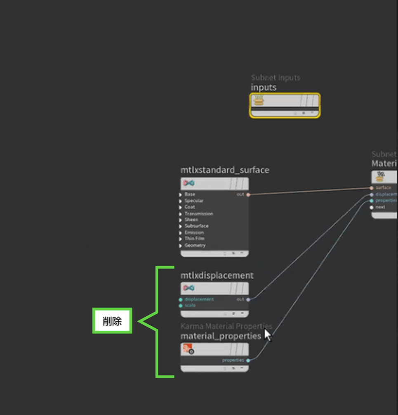Expand the Transmission parameter group
Screen dimensions: 398x415
coord(181,214)
